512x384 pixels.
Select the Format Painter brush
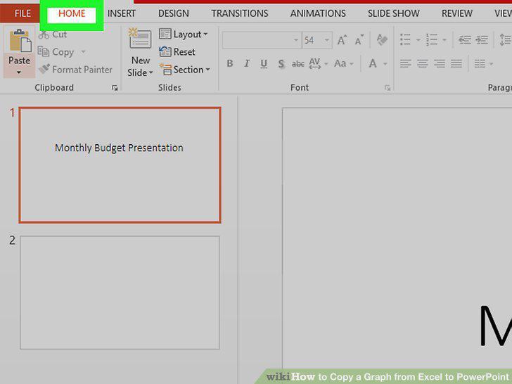(75, 70)
